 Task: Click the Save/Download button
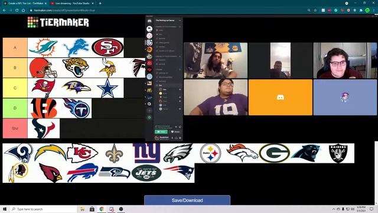click(187, 200)
